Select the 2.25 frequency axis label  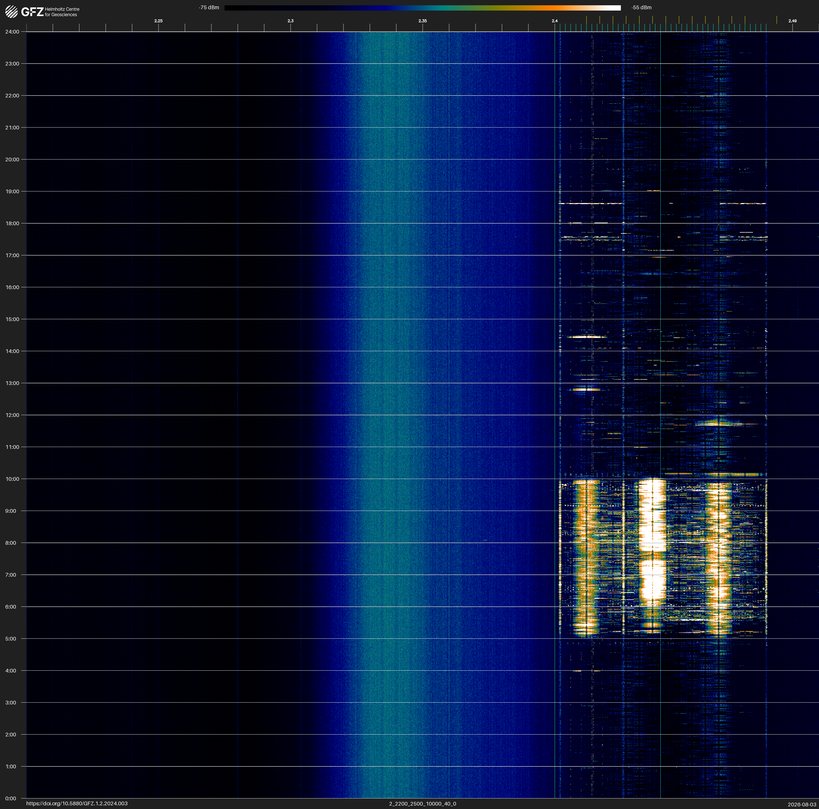pos(158,21)
